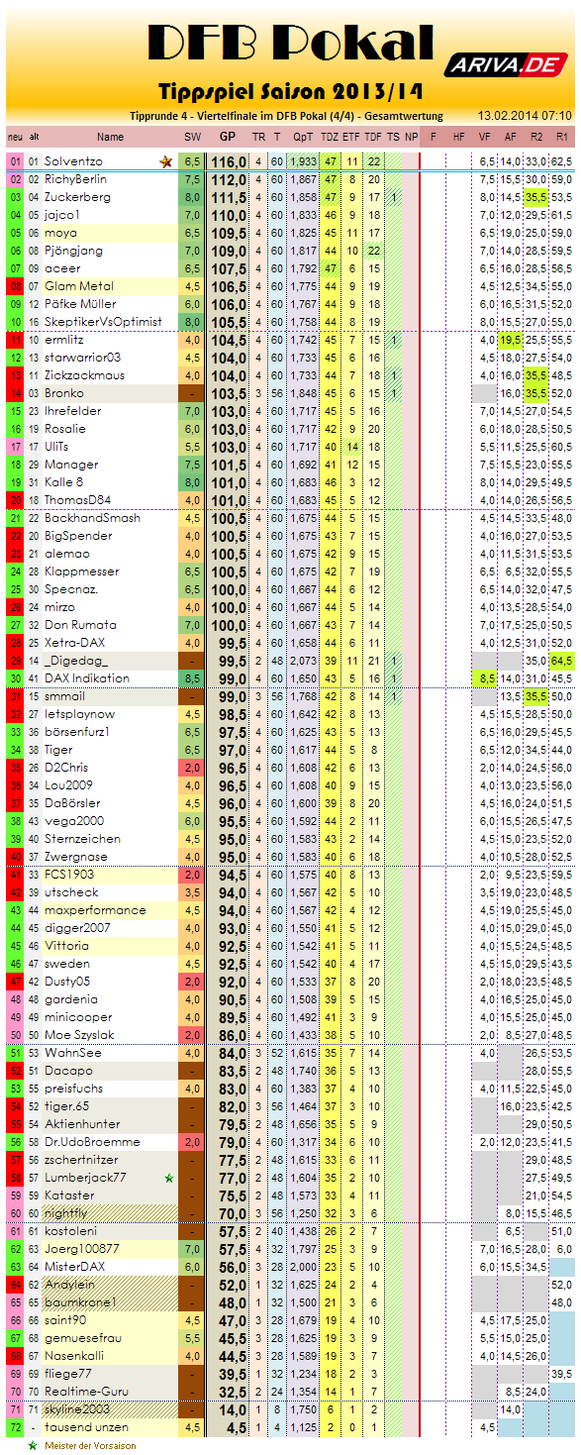Click GP value 32,5 in Realtime-Guru row
Viewport: 581px width, 1455px height.
(x=232, y=1392)
